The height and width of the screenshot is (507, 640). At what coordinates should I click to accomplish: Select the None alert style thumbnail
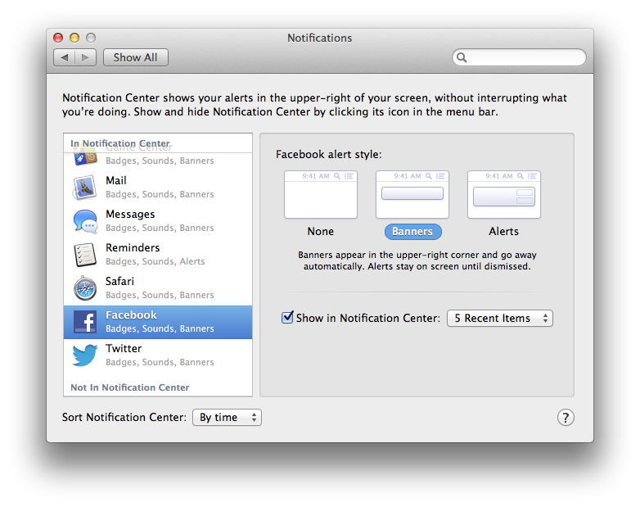pyautogui.click(x=321, y=195)
